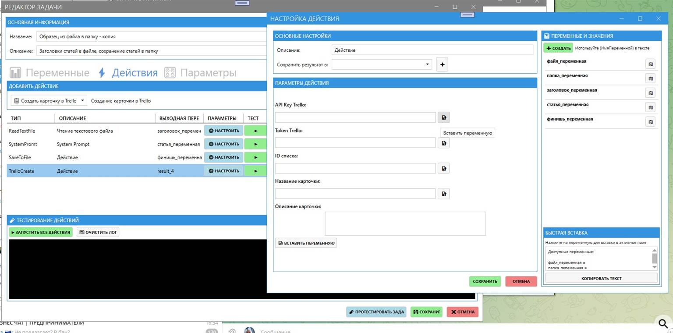Click Настроить for the SaveToFile row
The image size is (673, 333).
point(223,157)
